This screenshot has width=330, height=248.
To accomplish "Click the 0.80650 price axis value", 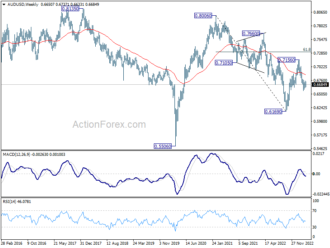I will pyautogui.click(x=321, y=12).
